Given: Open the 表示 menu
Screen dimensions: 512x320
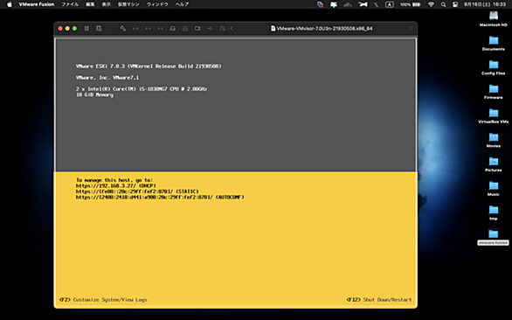Looking at the screenshot, I should tap(106, 4).
